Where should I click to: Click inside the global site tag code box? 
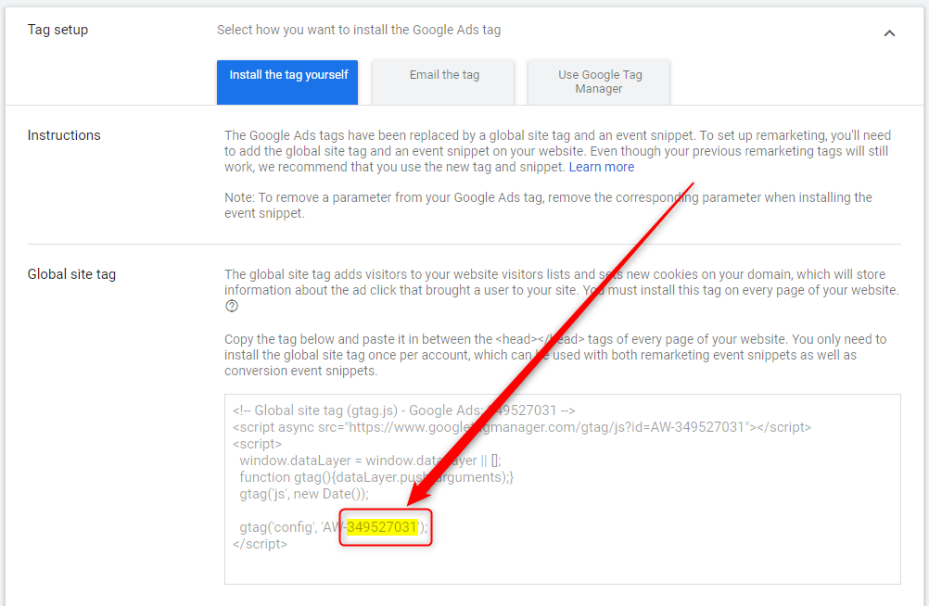tap(562, 489)
